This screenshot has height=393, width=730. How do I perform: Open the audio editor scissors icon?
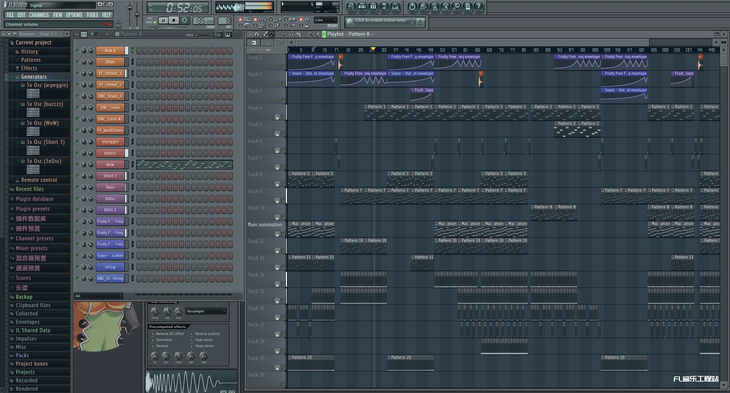click(x=445, y=6)
